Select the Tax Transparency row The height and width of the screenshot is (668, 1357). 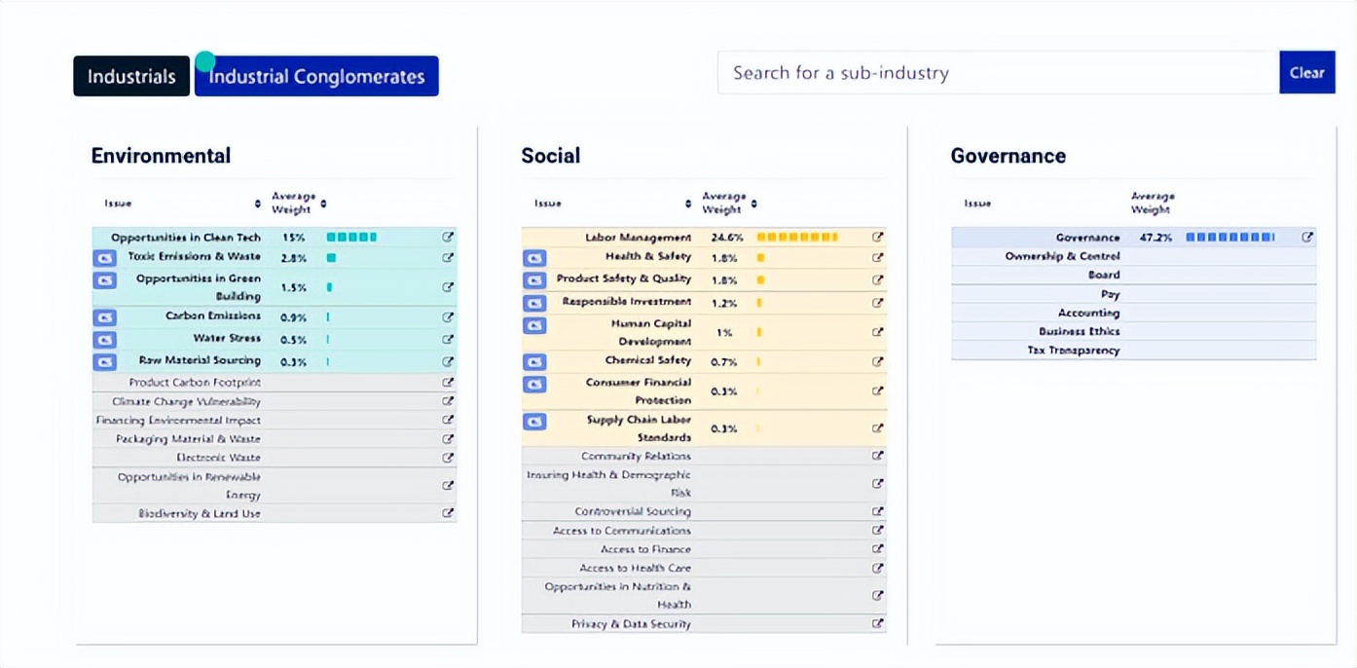(1133, 350)
